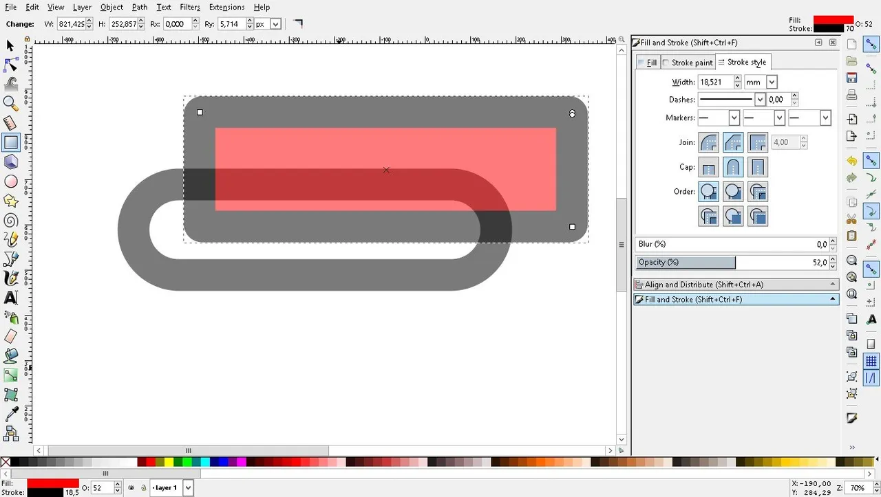This screenshot has height=497, width=881.
Task: Switch to the Stroke paint tab
Action: tap(688, 63)
